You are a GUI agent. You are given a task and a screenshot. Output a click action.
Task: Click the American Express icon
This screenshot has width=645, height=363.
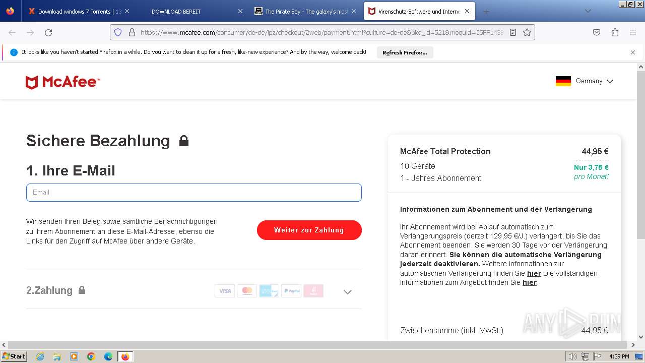(269, 291)
